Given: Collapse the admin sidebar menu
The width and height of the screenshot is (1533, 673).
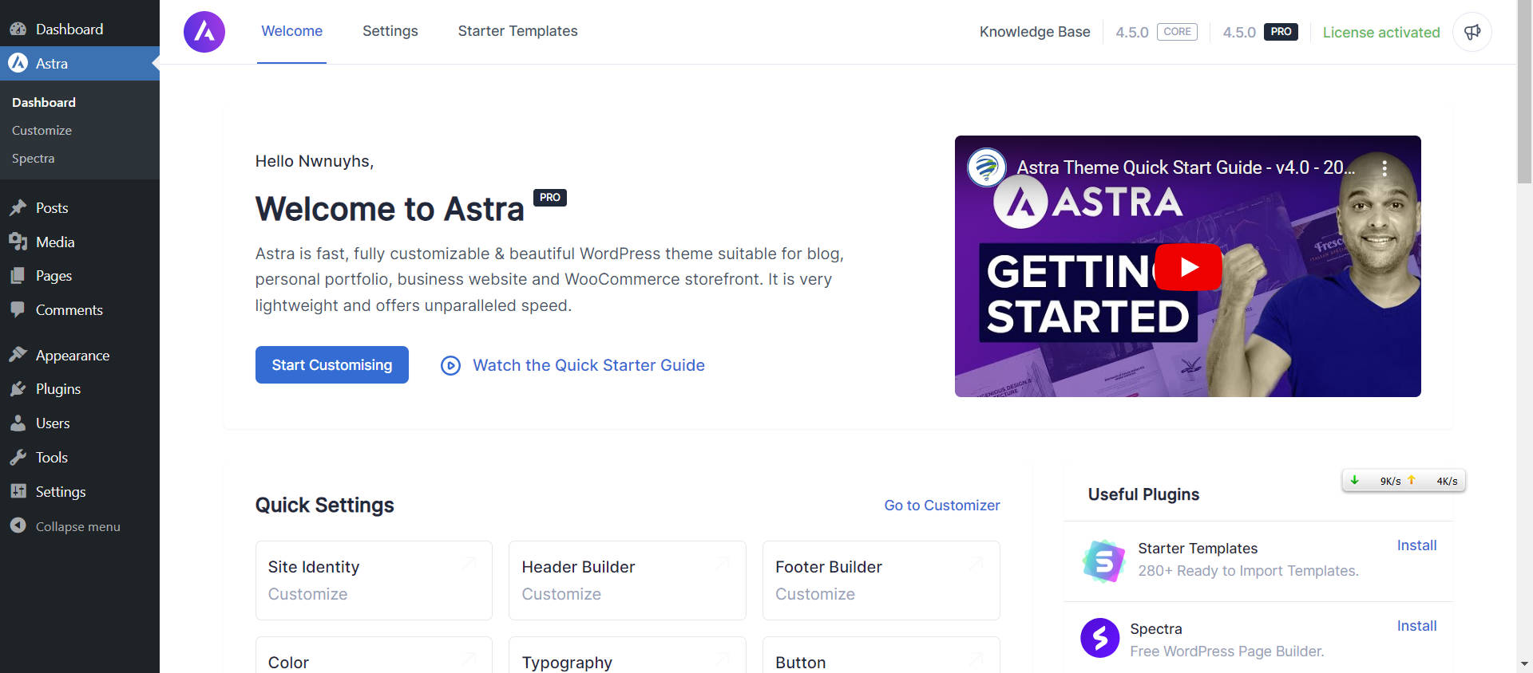Looking at the screenshot, I should click(x=77, y=526).
